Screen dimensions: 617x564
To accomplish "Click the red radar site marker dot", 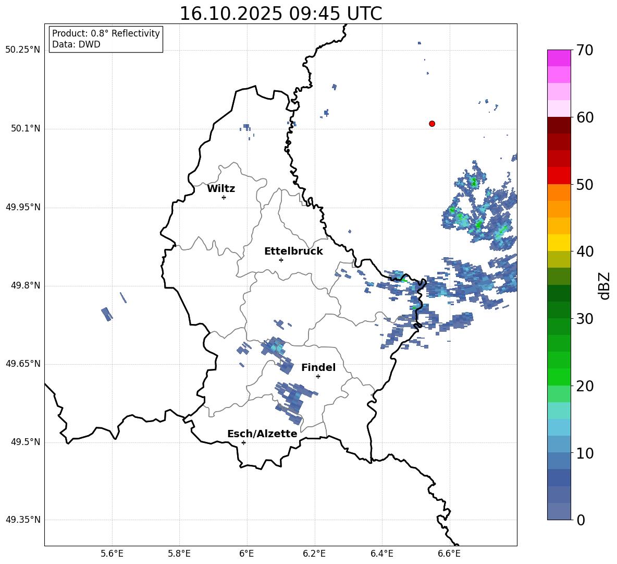I will (432, 124).
